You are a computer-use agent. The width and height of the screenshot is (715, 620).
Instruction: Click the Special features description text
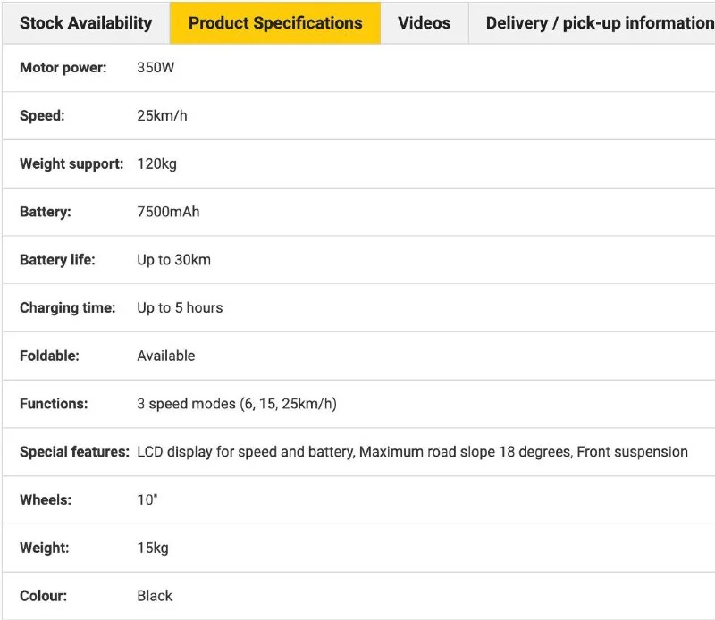(412, 452)
